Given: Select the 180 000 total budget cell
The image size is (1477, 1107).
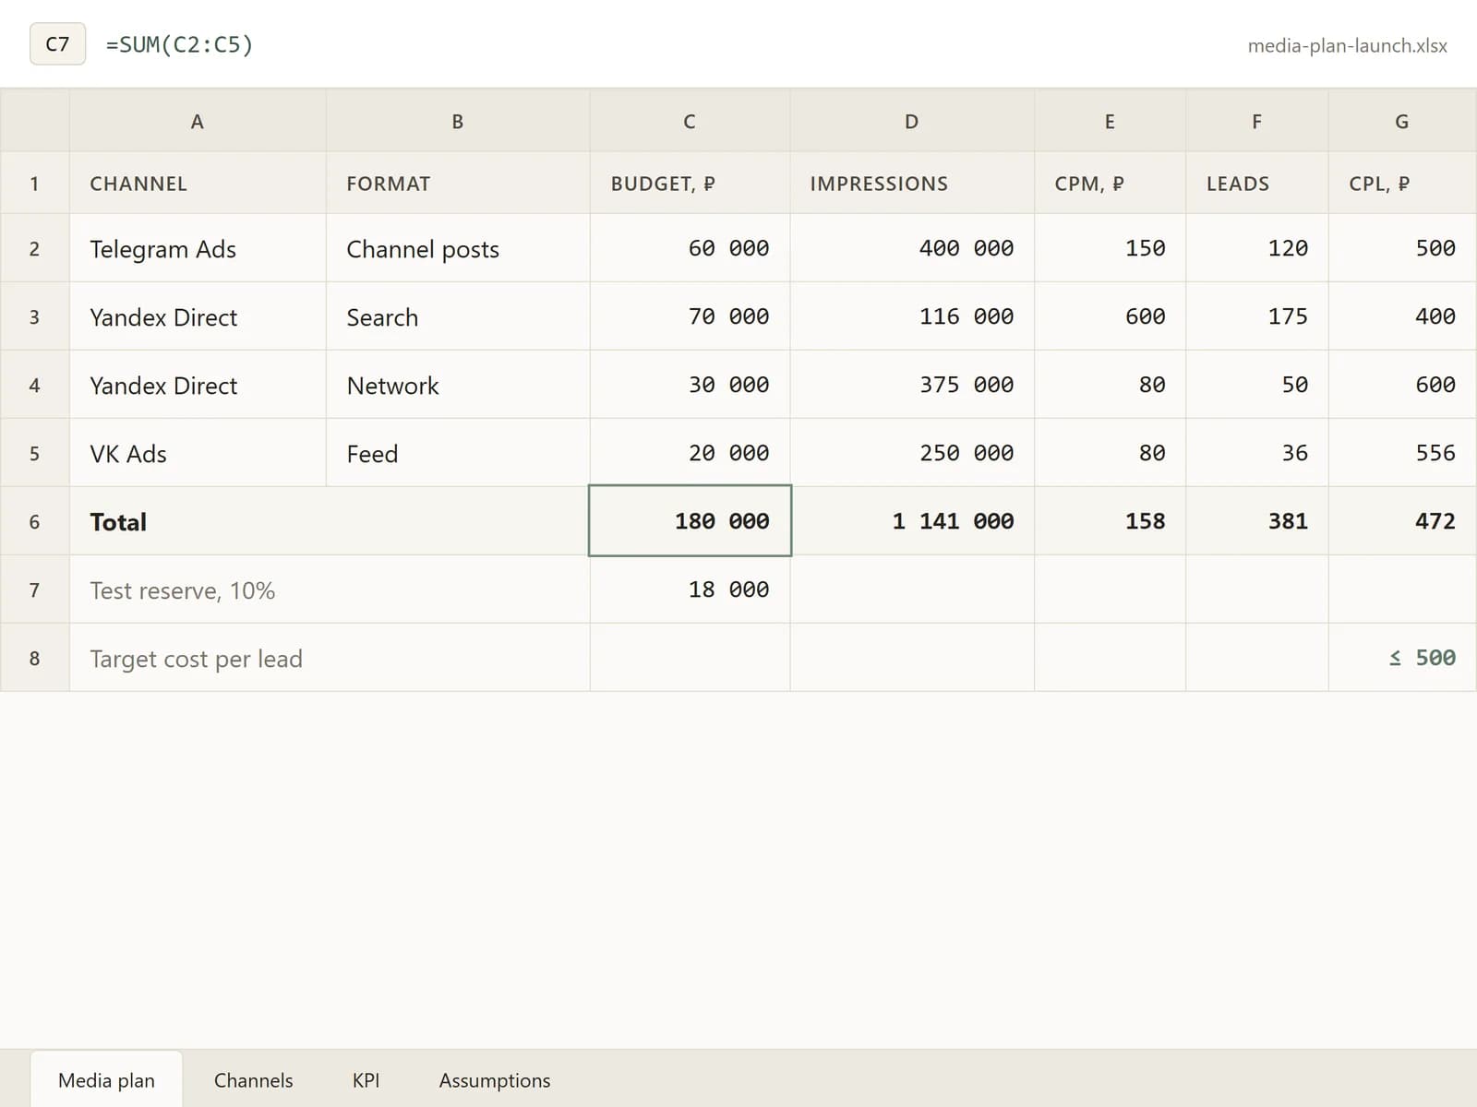Looking at the screenshot, I should 690,521.
